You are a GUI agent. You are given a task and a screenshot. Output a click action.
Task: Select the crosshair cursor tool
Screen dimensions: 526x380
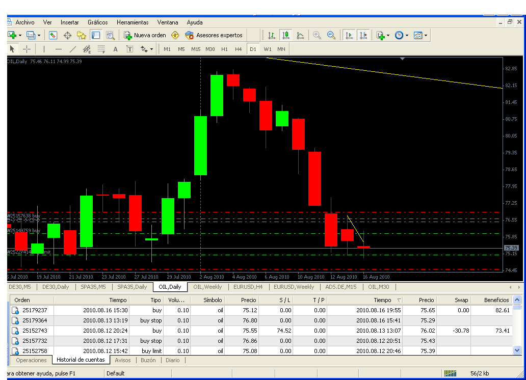point(27,49)
